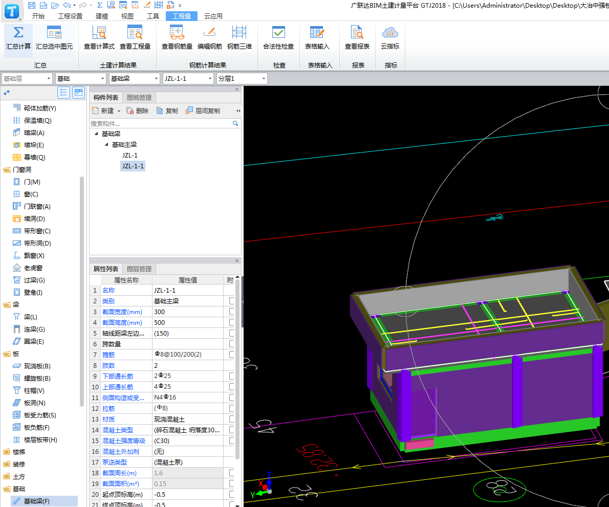609x507 pixels.
Task: Open the 开始 ribbon tab
Action: (x=38, y=16)
